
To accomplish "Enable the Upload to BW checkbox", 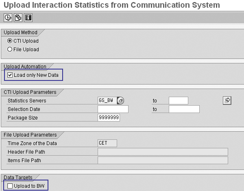I will tap(10, 186).
